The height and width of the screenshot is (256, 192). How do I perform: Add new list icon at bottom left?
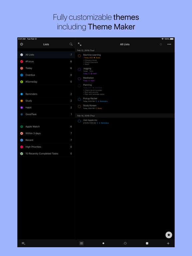pos(23,243)
